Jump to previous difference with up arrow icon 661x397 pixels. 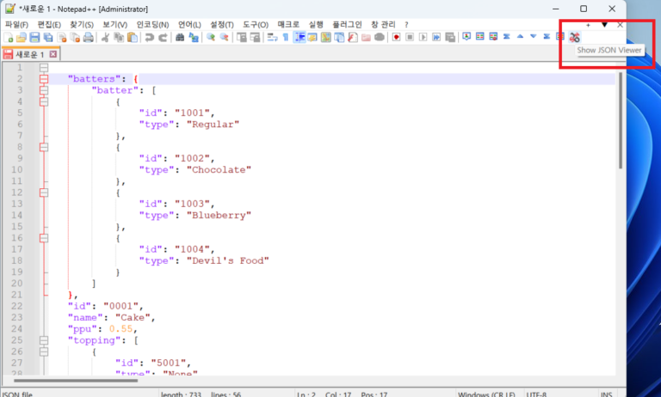point(520,37)
